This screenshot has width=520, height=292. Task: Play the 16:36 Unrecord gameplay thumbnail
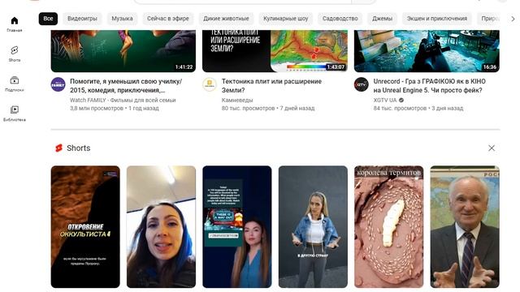pos(427,51)
